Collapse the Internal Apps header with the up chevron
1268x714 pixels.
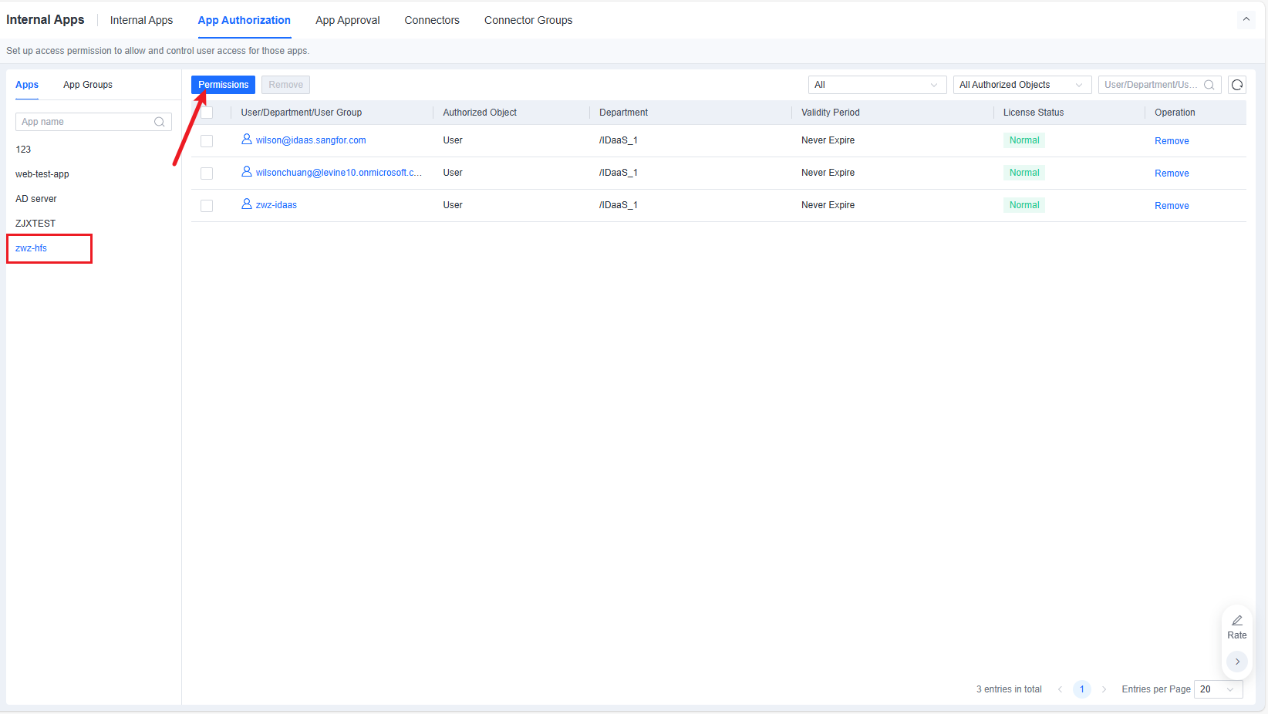tap(1246, 19)
